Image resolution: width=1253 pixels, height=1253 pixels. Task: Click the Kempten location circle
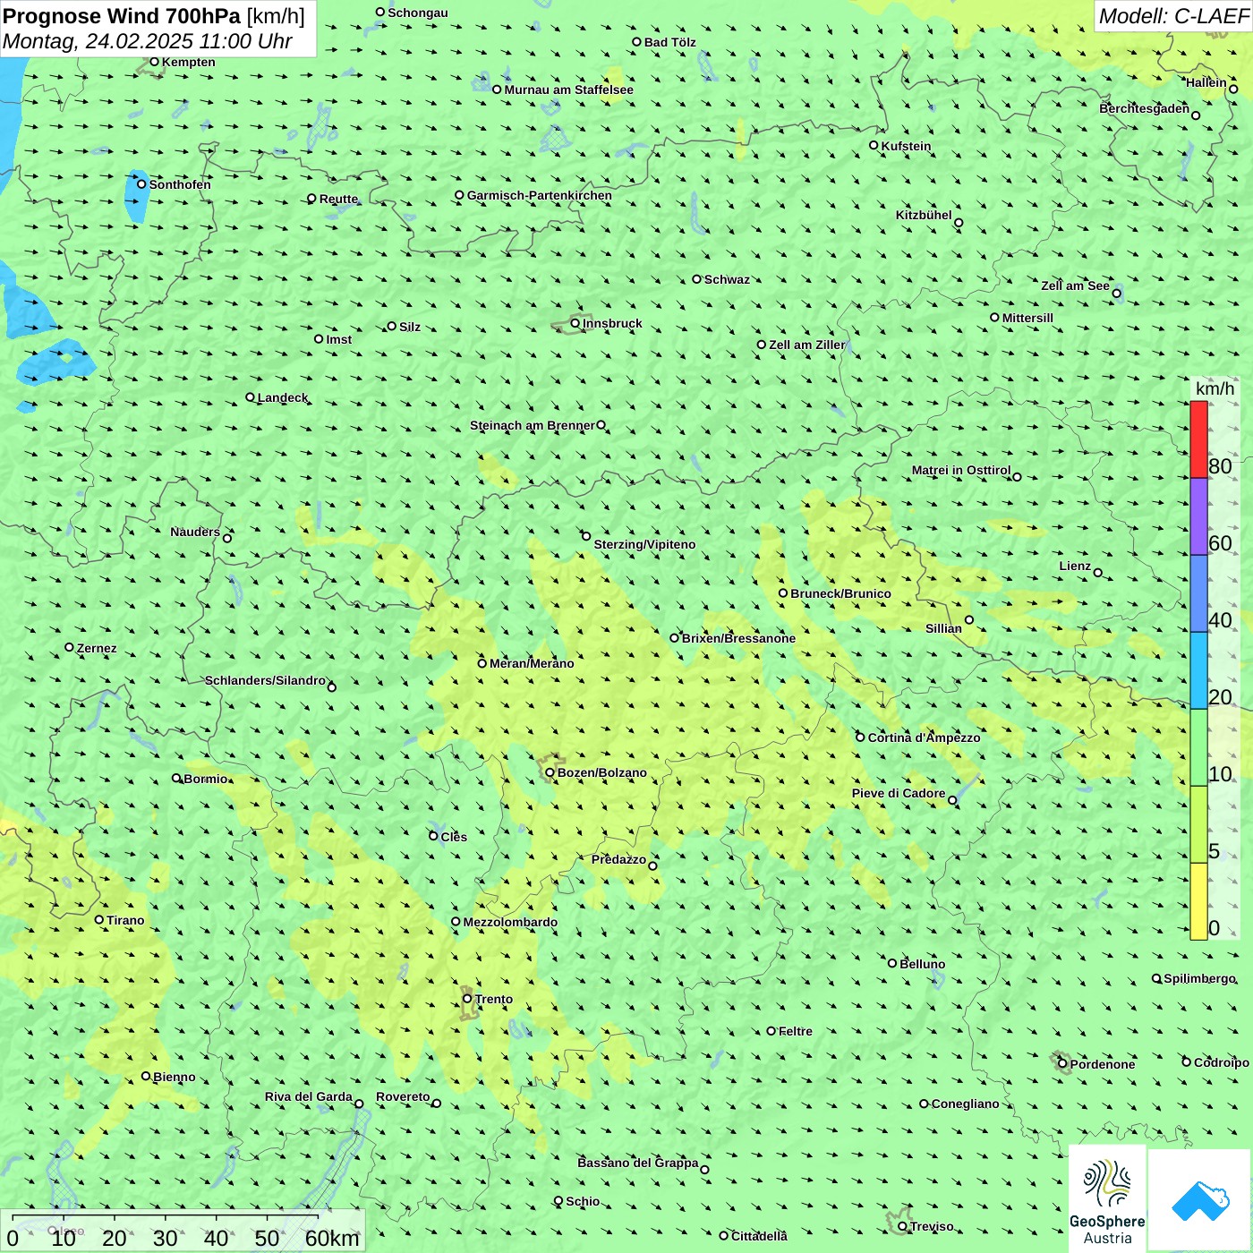tap(155, 62)
